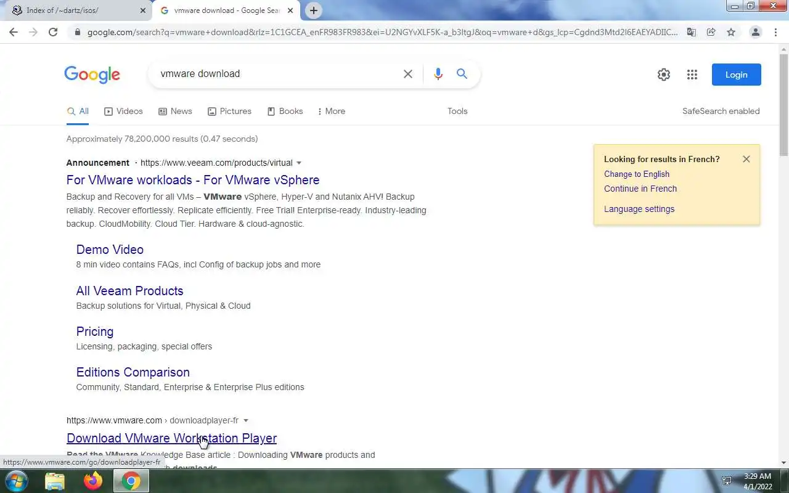Reload the page with the refresh icon

click(x=53, y=32)
